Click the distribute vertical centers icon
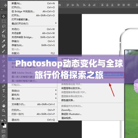Image resolution: width=138 pixels, height=138 pixels. (x=107, y=5)
